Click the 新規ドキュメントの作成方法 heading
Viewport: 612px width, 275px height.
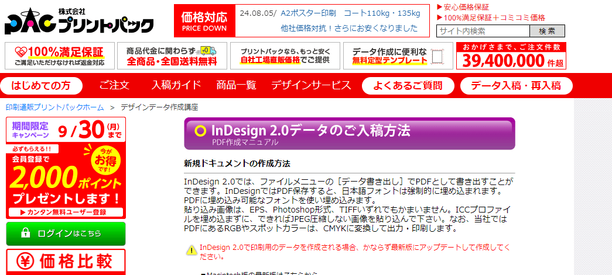[x=237, y=163]
